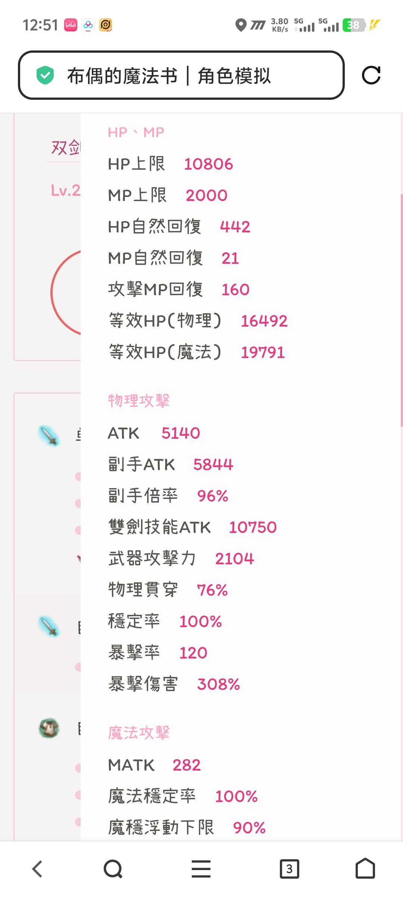This screenshot has height=897, width=403.
Task: Tap the MATK 282 stat row
Action: [x=154, y=765]
